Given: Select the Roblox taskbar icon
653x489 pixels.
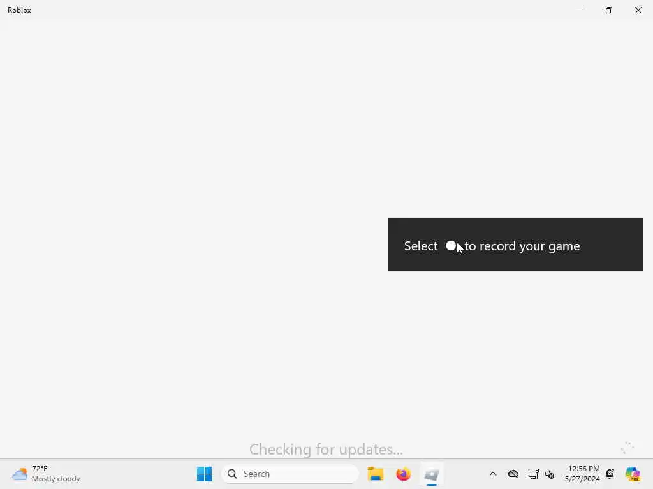Looking at the screenshot, I should [432, 474].
